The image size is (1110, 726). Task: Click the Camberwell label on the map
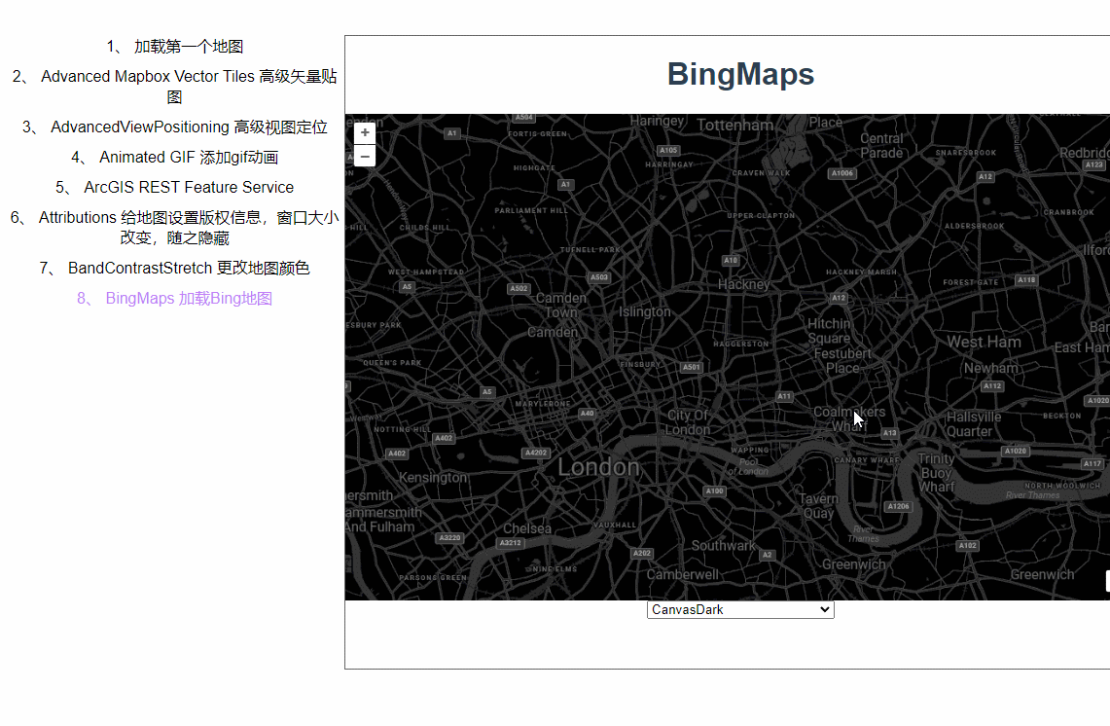pos(682,575)
